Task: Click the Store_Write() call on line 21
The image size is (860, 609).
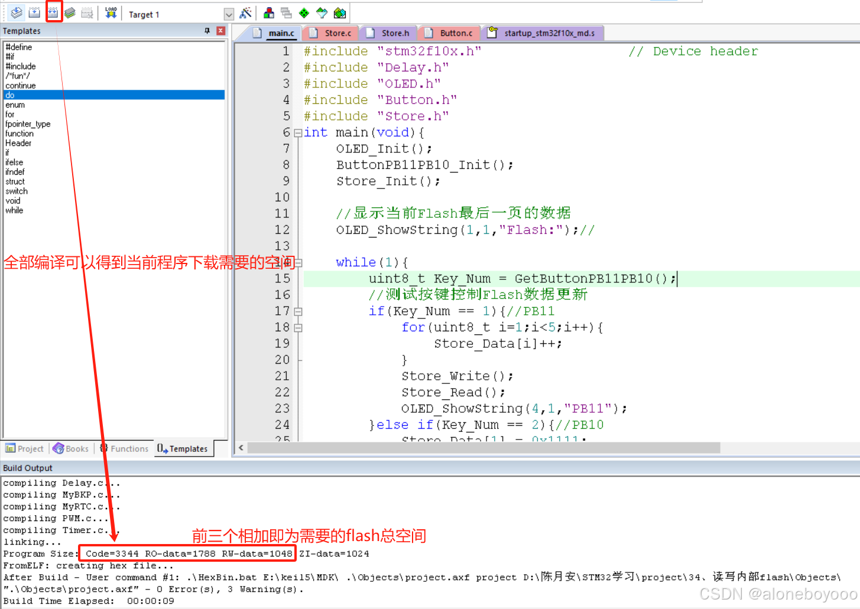Action: [x=457, y=376]
